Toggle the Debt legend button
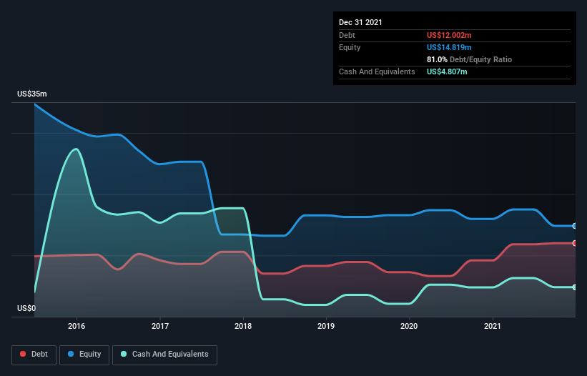The image size is (587, 376). click(34, 355)
